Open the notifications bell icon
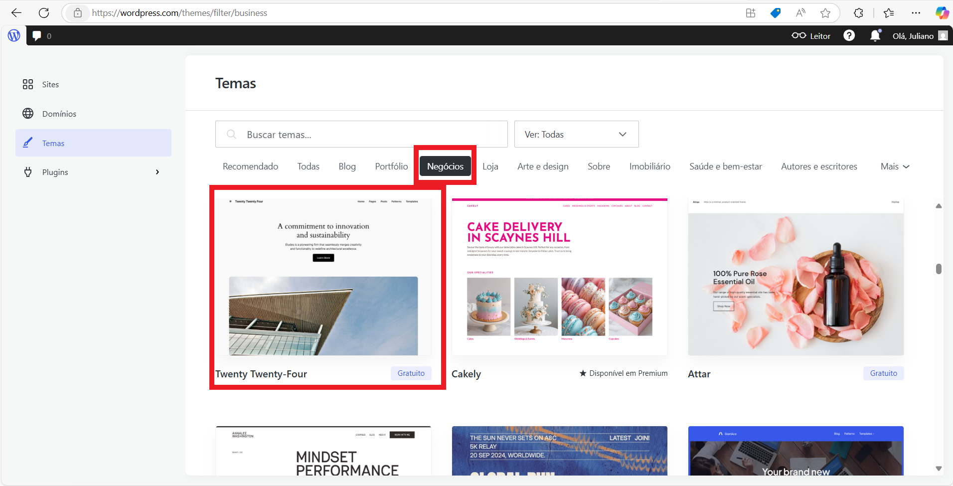Viewport: 953px width, 486px height. pyautogui.click(x=875, y=35)
